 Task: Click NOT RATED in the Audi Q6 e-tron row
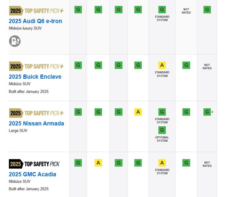click(186, 11)
